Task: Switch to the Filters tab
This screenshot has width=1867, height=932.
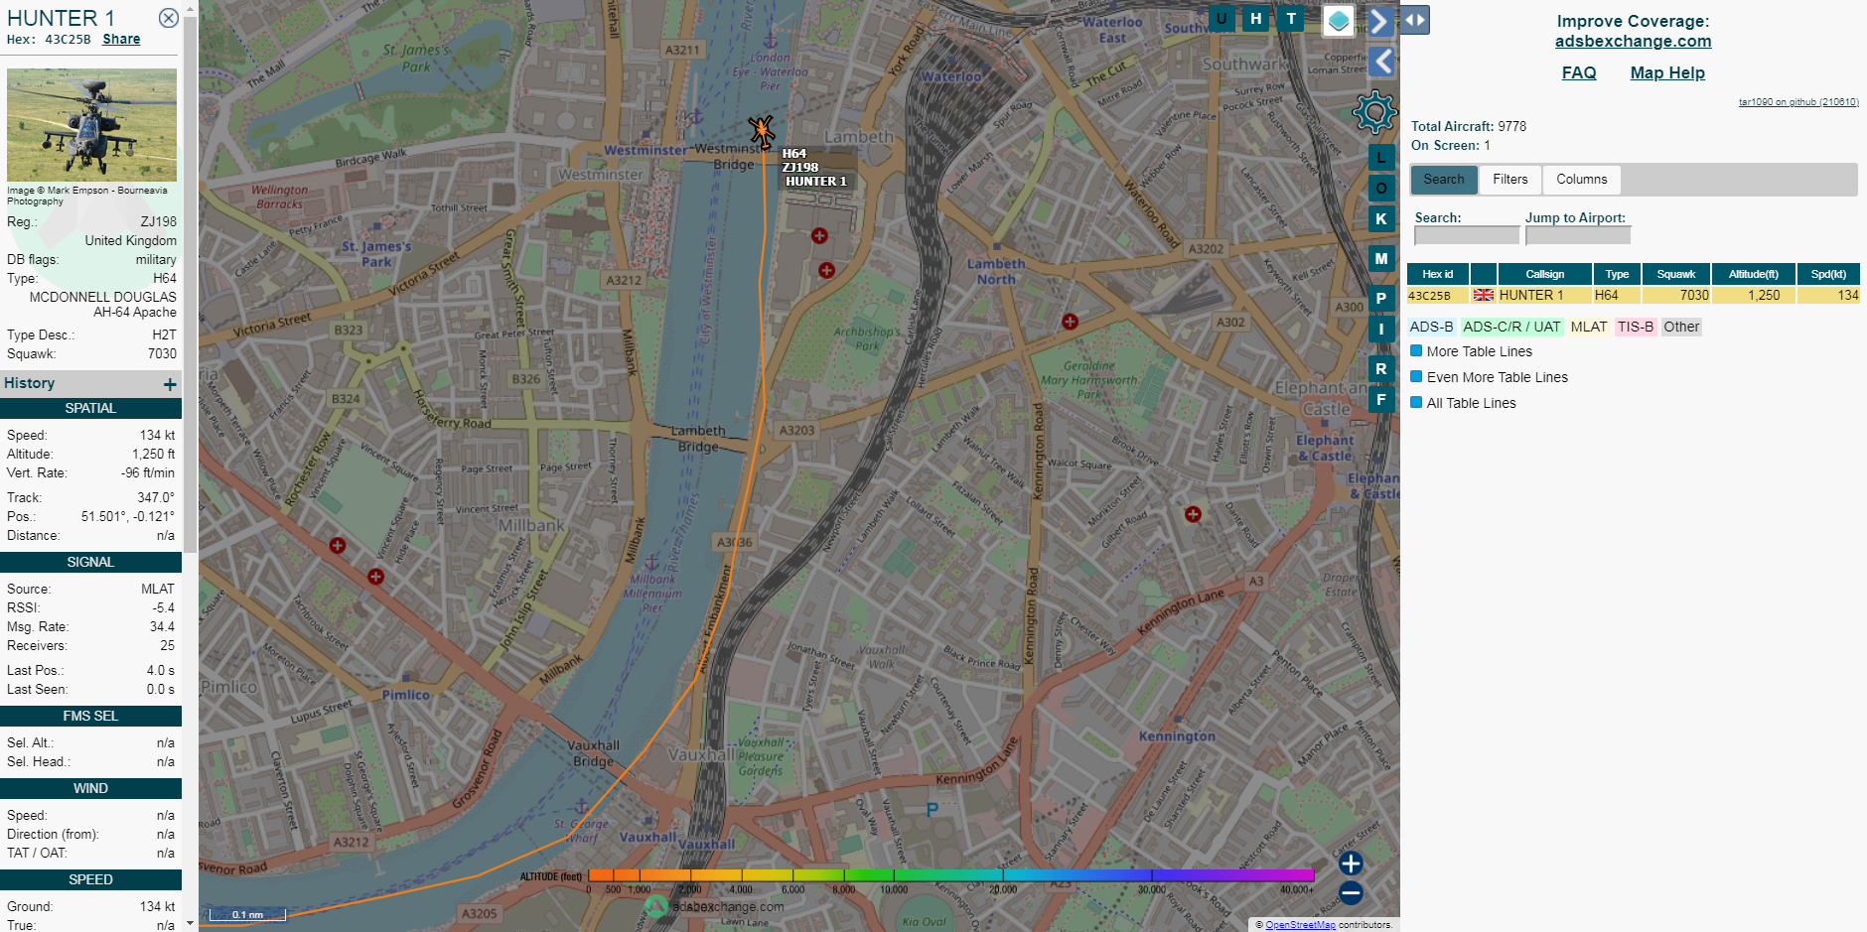Action: click(1510, 180)
